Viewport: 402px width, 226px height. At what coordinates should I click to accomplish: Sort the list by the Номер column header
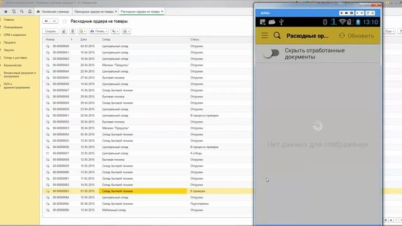(x=50, y=40)
